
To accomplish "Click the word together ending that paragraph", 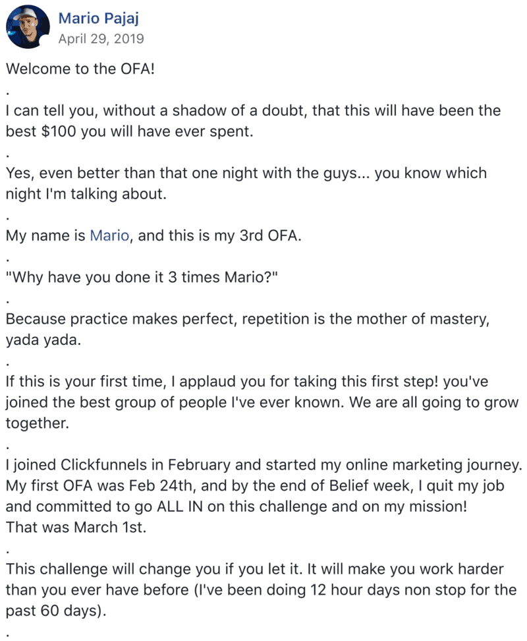I will point(37,423).
